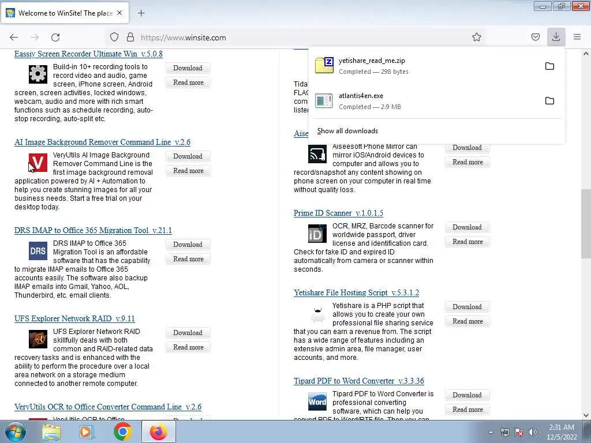Download UFS Explorer Network RAID
The width and height of the screenshot is (591, 443).
tap(188, 333)
